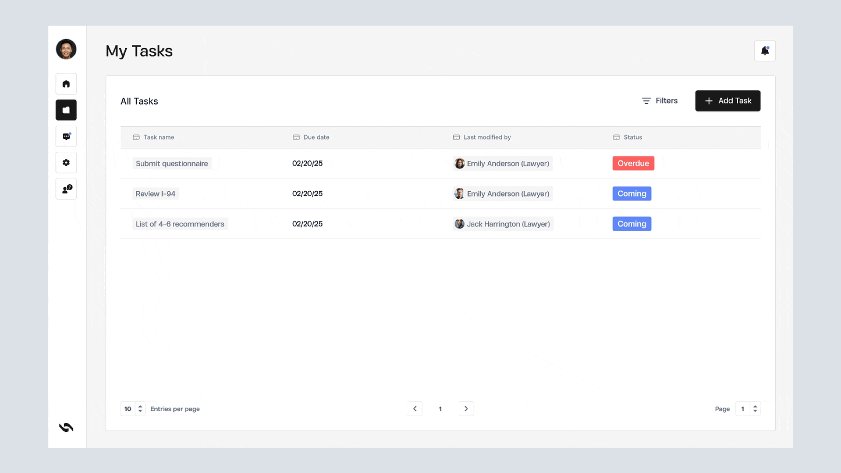The width and height of the screenshot is (841, 473).
Task: Click Emily Anderson on Review I-94 row
Action: point(503,194)
